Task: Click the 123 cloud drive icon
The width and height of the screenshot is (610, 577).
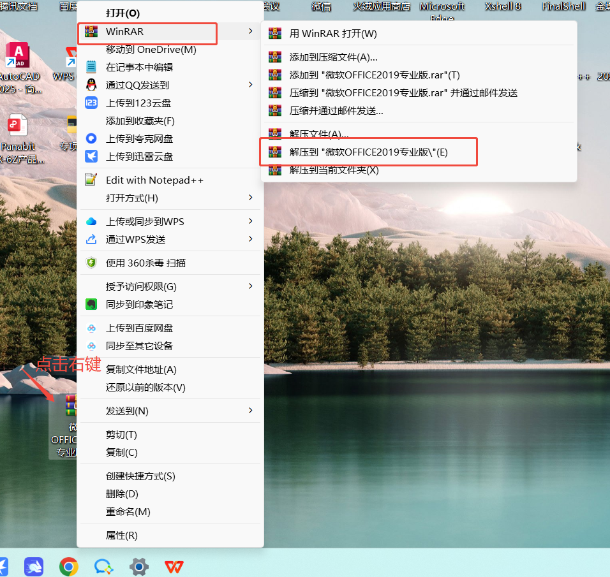Action: [x=91, y=103]
